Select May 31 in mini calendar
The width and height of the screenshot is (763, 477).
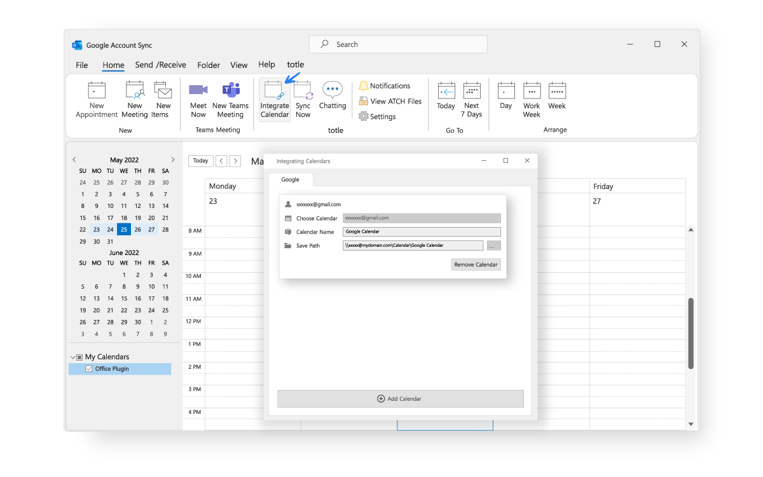click(110, 242)
